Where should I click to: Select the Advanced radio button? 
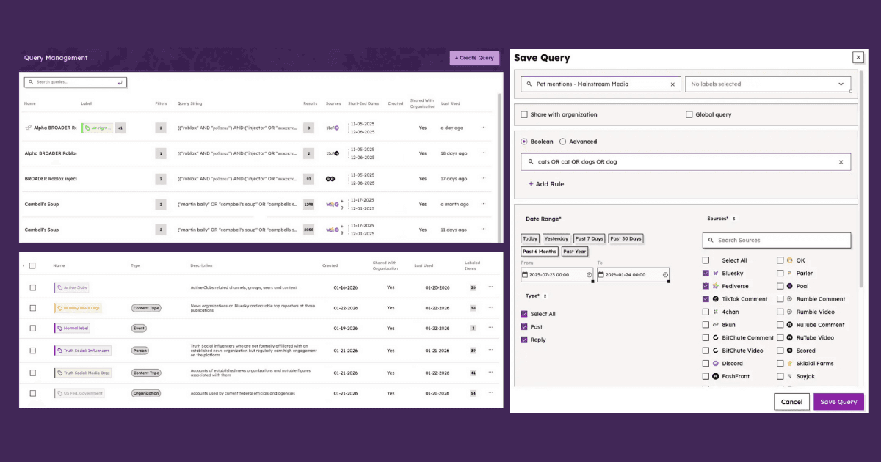[x=562, y=142]
